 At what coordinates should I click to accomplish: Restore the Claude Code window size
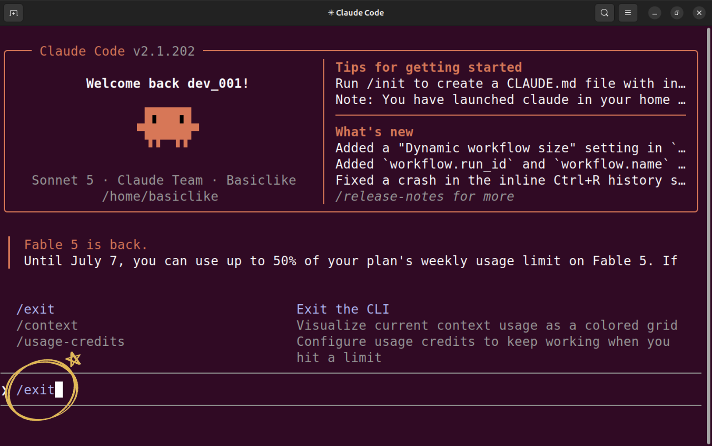[677, 13]
